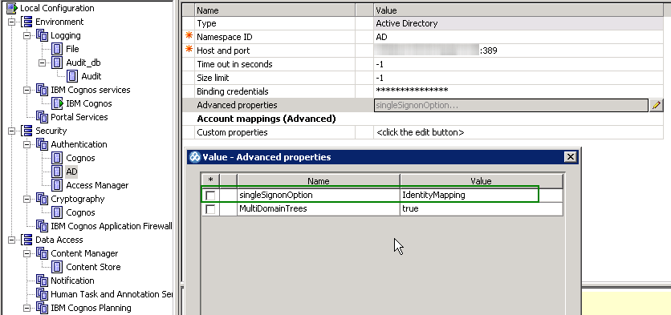Image resolution: width=671 pixels, height=315 pixels.
Task: Click the Human Task and Annotation icon
Action: (x=43, y=294)
